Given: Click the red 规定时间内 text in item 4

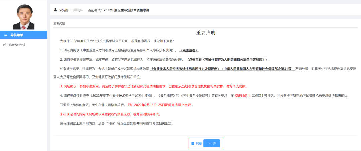Looking at the screenshot, I should point(242,96).
